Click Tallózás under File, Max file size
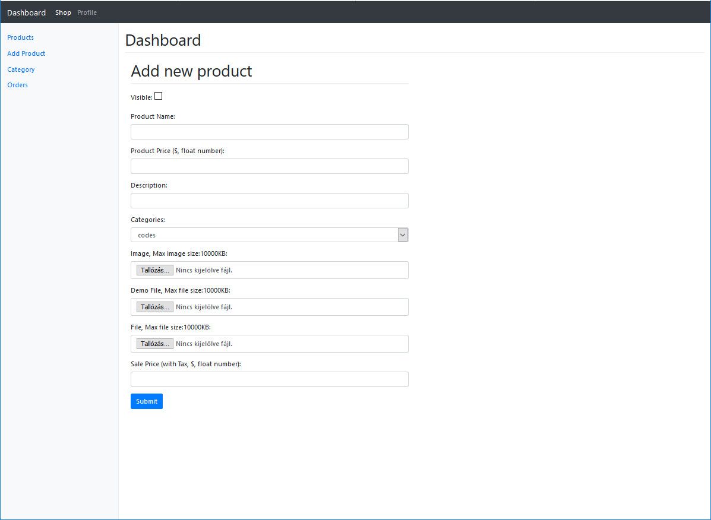The width and height of the screenshot is (711, 520). (155, 344)
